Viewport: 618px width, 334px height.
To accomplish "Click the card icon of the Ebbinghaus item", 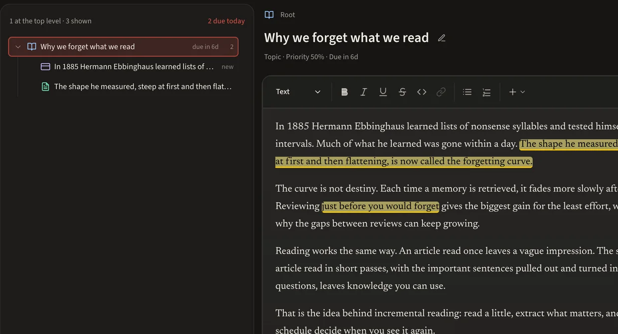I will point(45,67).
